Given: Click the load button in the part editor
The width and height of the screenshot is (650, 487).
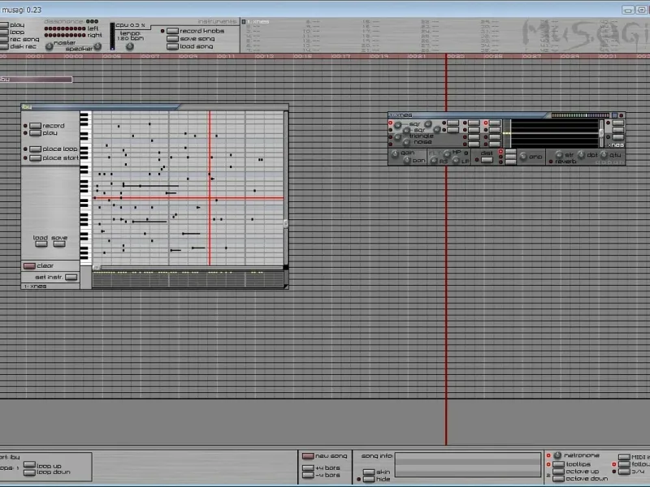Looking at the screenshot, I should point(41,244).
